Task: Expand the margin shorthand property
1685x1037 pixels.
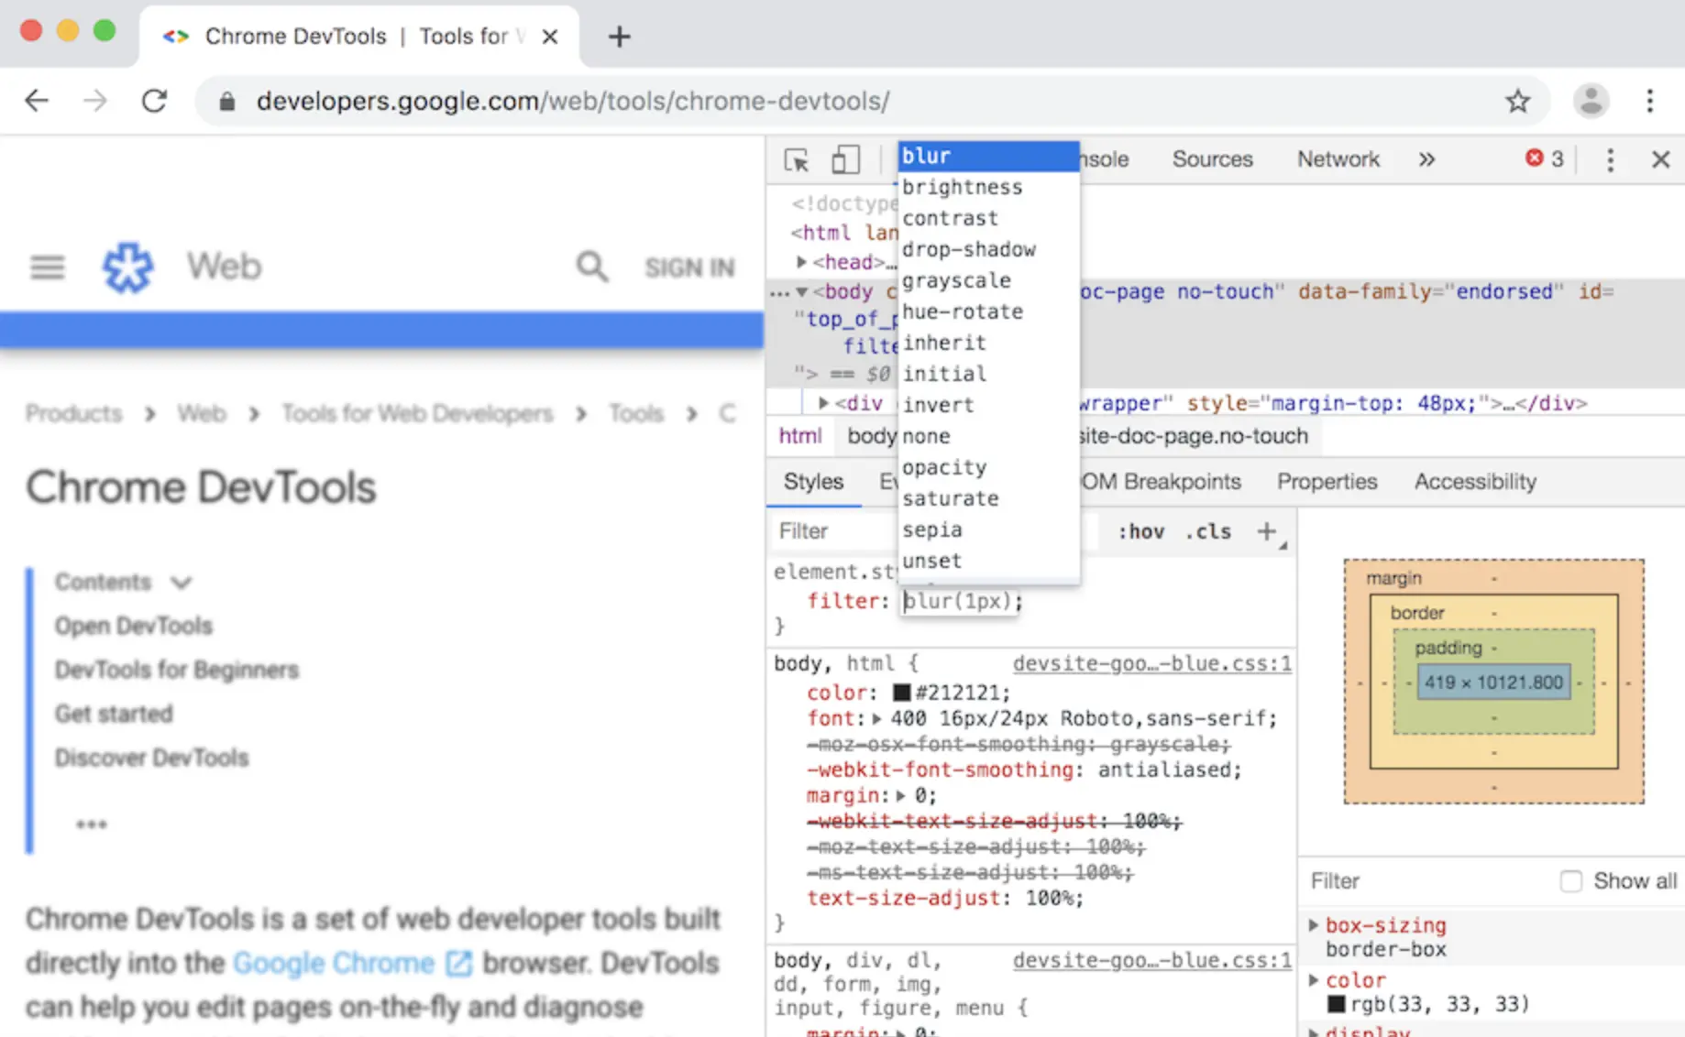Action: tap(901, 796)
